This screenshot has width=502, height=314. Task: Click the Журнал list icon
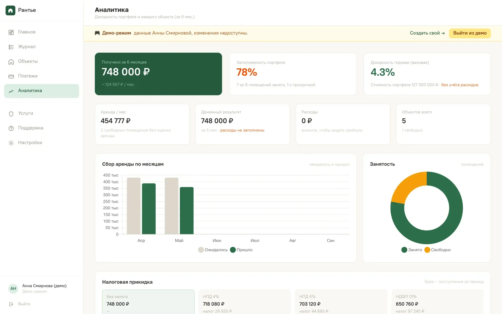coord(11,47)
